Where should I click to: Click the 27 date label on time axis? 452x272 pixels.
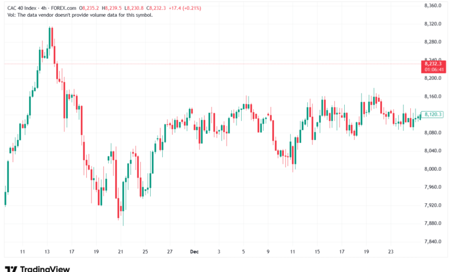coord(170,252)
